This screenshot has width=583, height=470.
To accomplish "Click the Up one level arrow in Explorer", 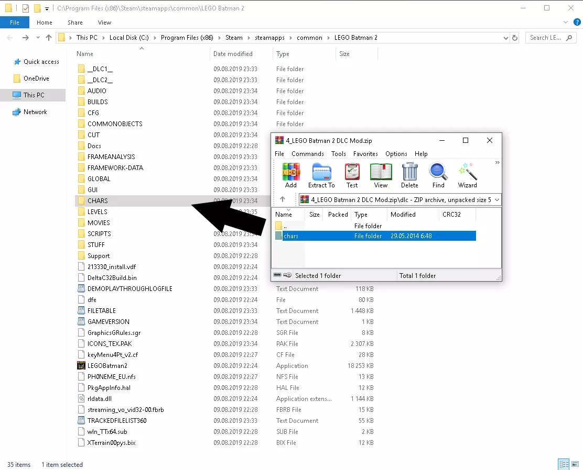I will click(49, 38).
